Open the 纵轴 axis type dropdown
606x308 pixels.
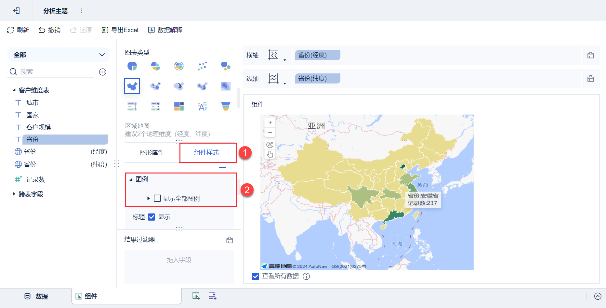(277, 79)
